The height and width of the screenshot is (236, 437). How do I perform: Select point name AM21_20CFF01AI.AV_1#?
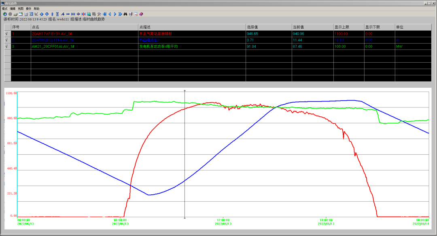click(x=53, y=46)
